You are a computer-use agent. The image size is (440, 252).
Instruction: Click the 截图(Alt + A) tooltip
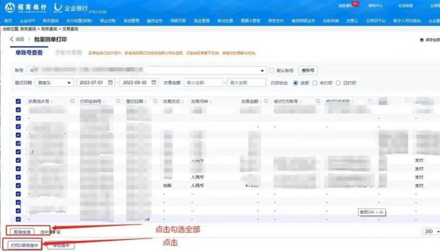click(x=372, y=212)
